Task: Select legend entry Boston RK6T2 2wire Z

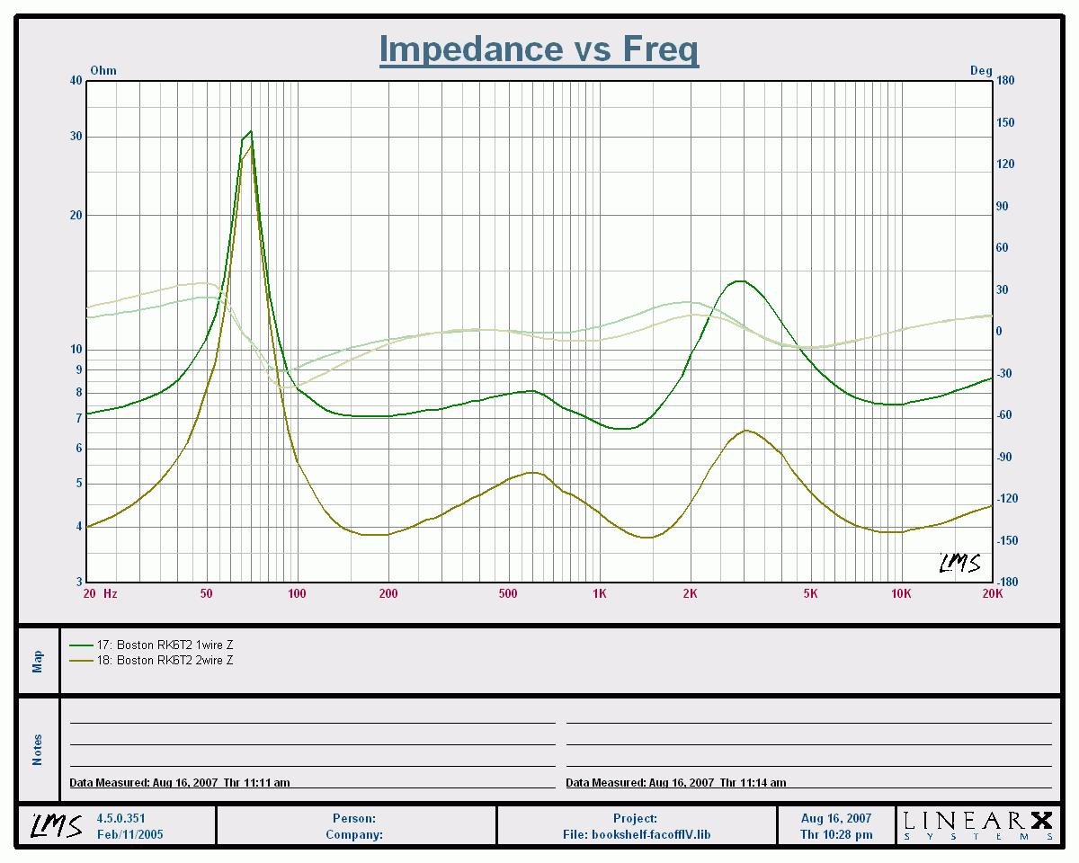Action: (x=165, y=661)
